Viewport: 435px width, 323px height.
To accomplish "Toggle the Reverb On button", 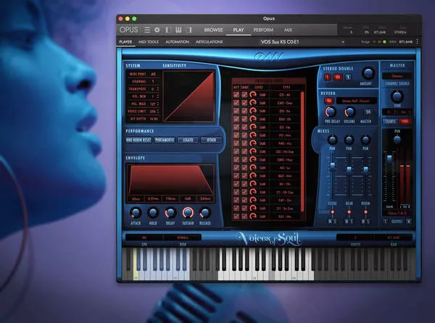I will 329,101.
